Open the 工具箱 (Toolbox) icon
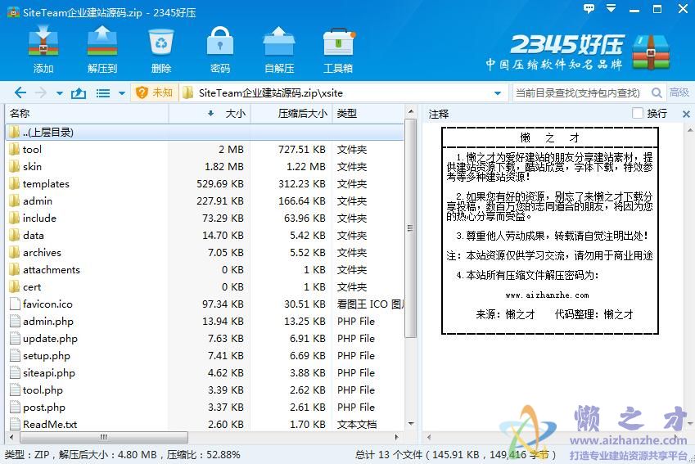The width and height of the screenshot is (695, 464). click(x=338, y=49)
